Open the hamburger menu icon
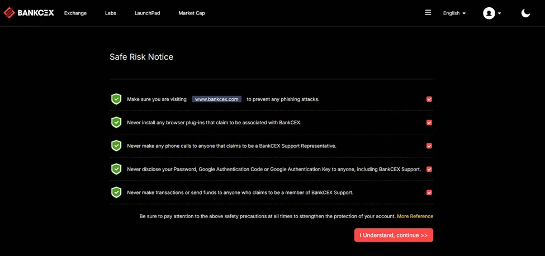Viewport: 545px width, 256px height. 428,12
